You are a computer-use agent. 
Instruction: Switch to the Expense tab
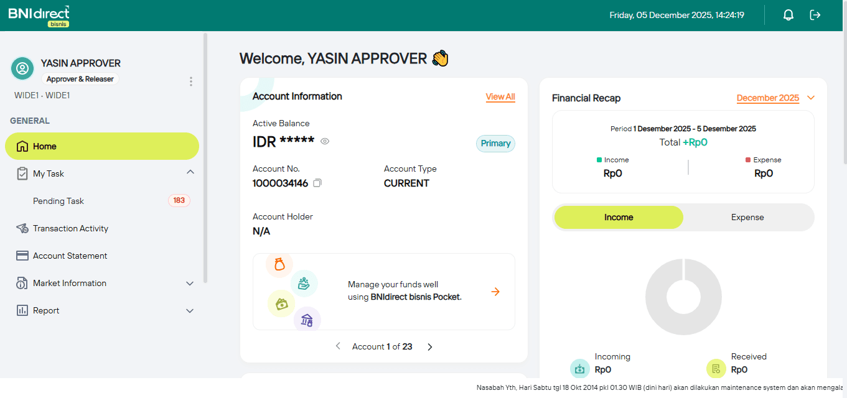point(747,217)
